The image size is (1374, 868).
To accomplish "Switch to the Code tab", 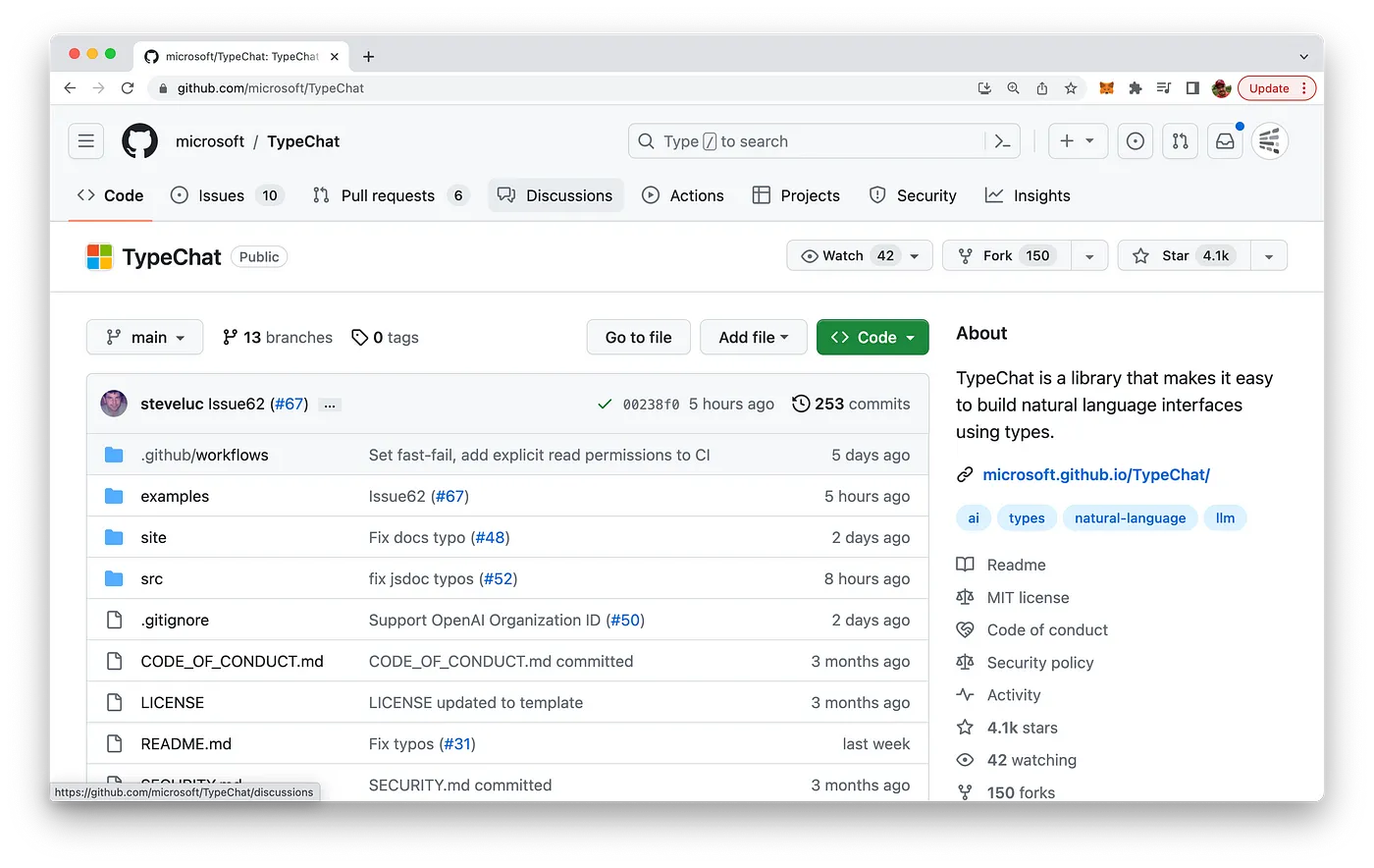I will point(110,195).
